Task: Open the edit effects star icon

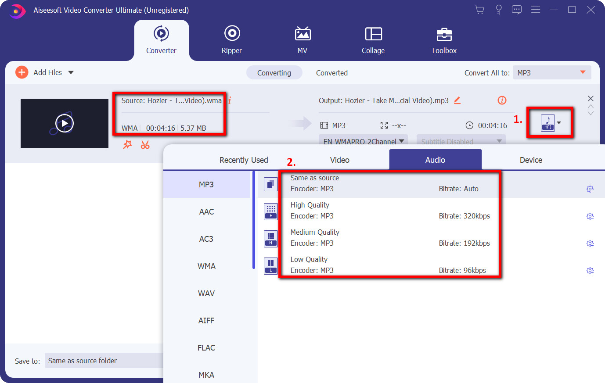Action: (127, 145)
